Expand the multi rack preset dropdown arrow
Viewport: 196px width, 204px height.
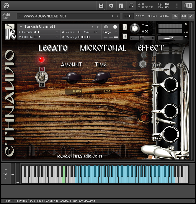(x=20, y=16)
